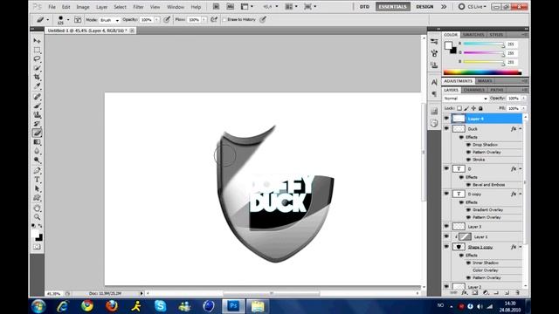Click the add layer style fx icon

point(464,293)
